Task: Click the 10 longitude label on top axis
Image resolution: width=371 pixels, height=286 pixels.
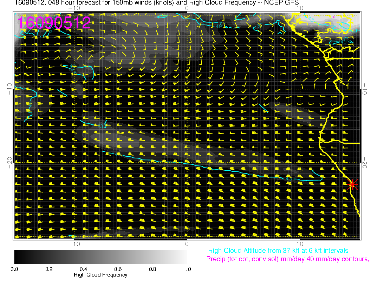Action: pos(300,8)
